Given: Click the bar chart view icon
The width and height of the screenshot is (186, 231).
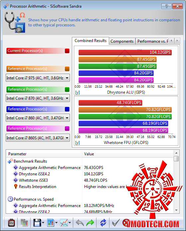Looking at the screenshot, I should coord(51,223).
